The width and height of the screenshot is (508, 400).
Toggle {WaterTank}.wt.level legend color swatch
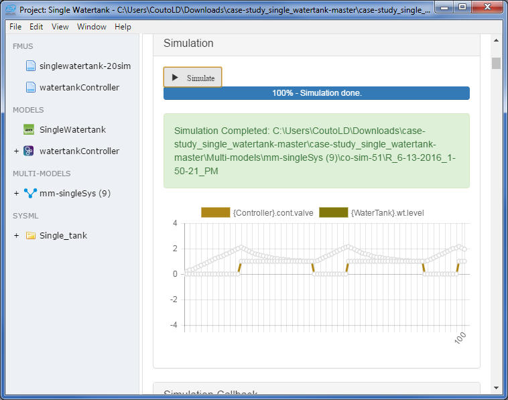(333, 212)
